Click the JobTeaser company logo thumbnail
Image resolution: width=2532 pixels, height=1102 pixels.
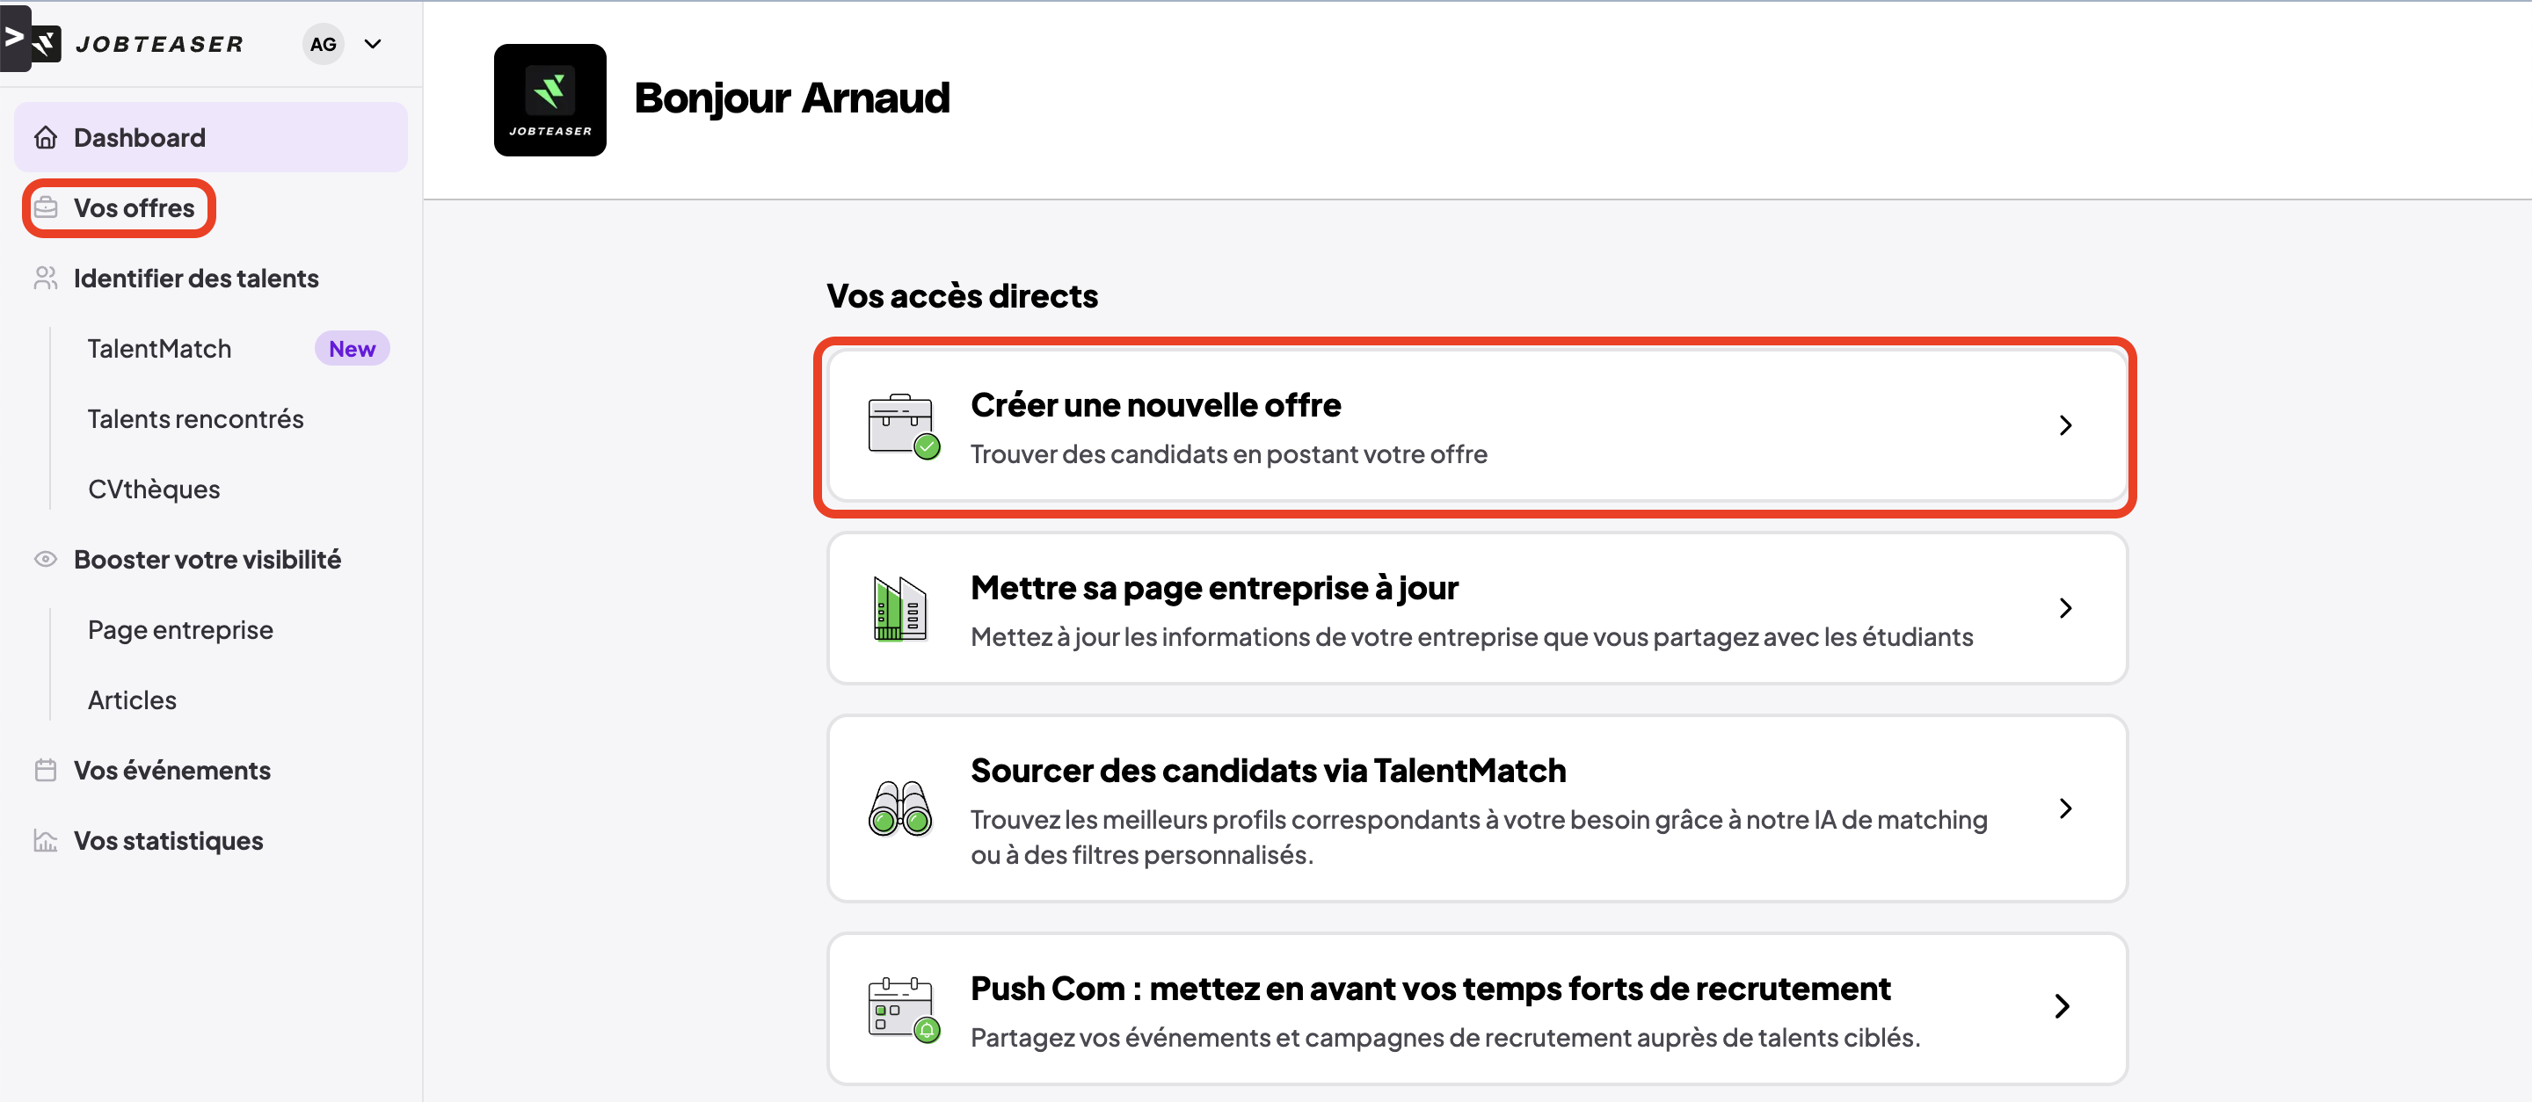[x=549, y=100]
